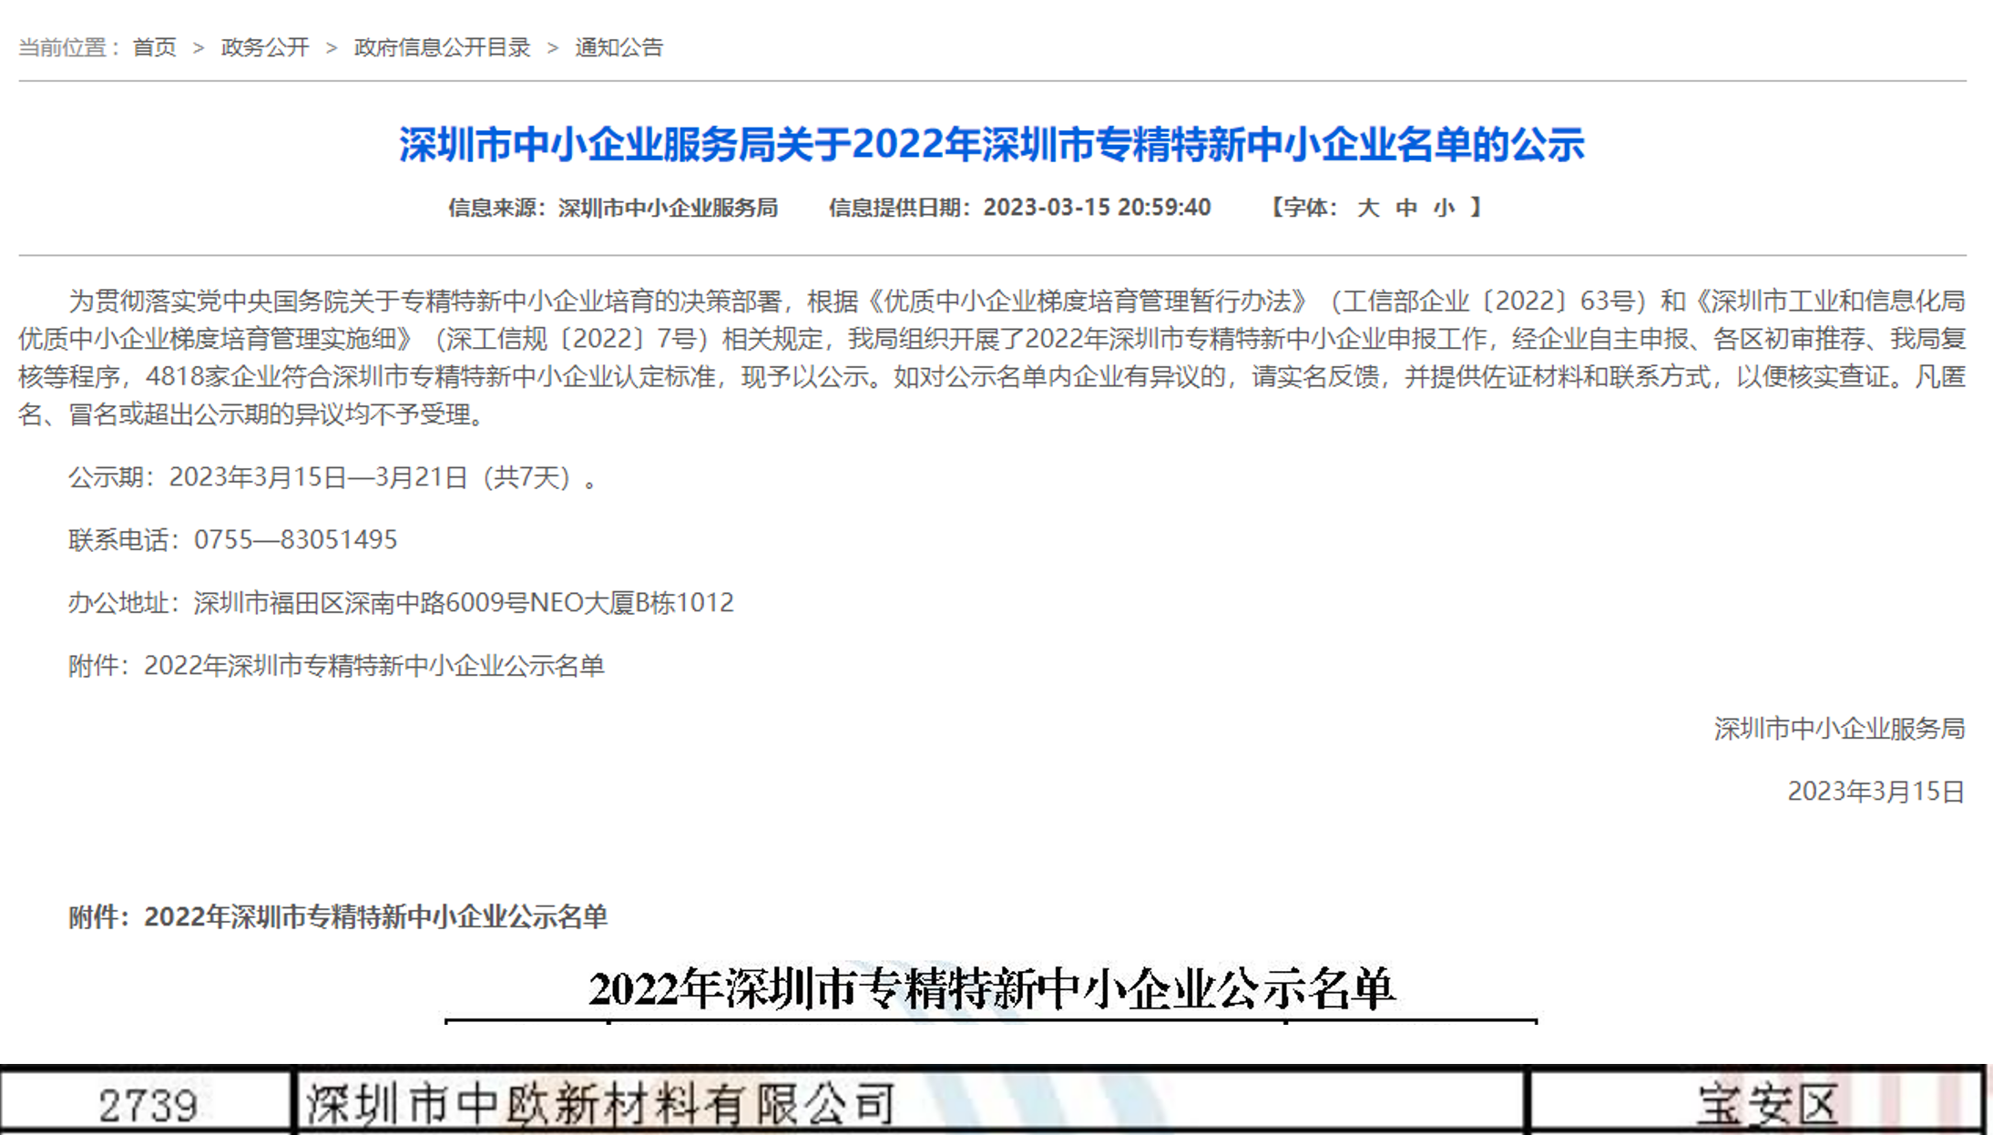Click the 办公地址 office address line
Image resolution: width=1993 pixels, height=1135 pixels.
pyautogui.click(x=401, y=603)
